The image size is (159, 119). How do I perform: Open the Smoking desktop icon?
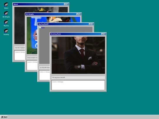tap(6, 32)
